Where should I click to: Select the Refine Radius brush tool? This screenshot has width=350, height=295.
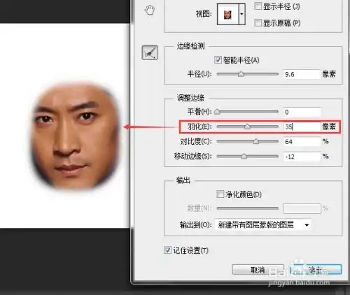pyautogui.click(x=150, y=52)
